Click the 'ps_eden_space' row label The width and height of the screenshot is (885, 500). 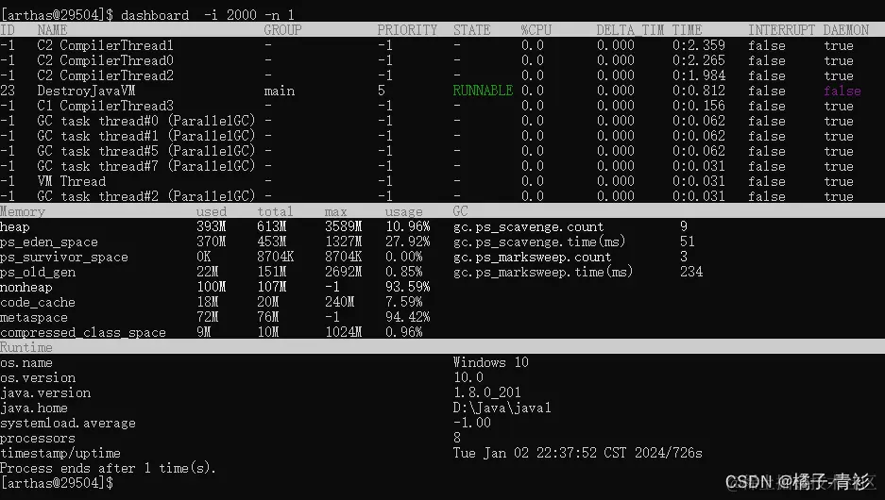point(49,242)
